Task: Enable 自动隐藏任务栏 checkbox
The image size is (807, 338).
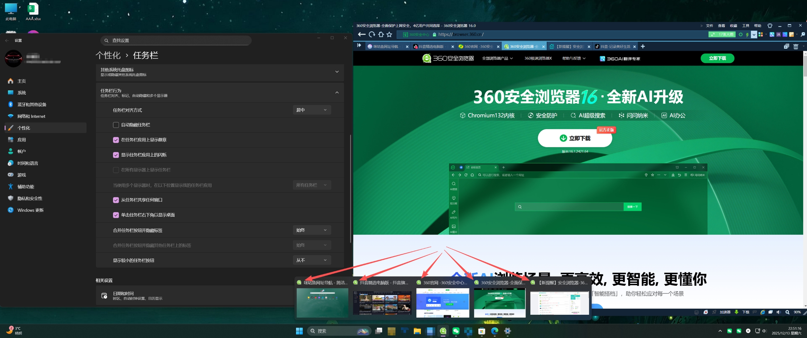Action: [x=116, y=125]
